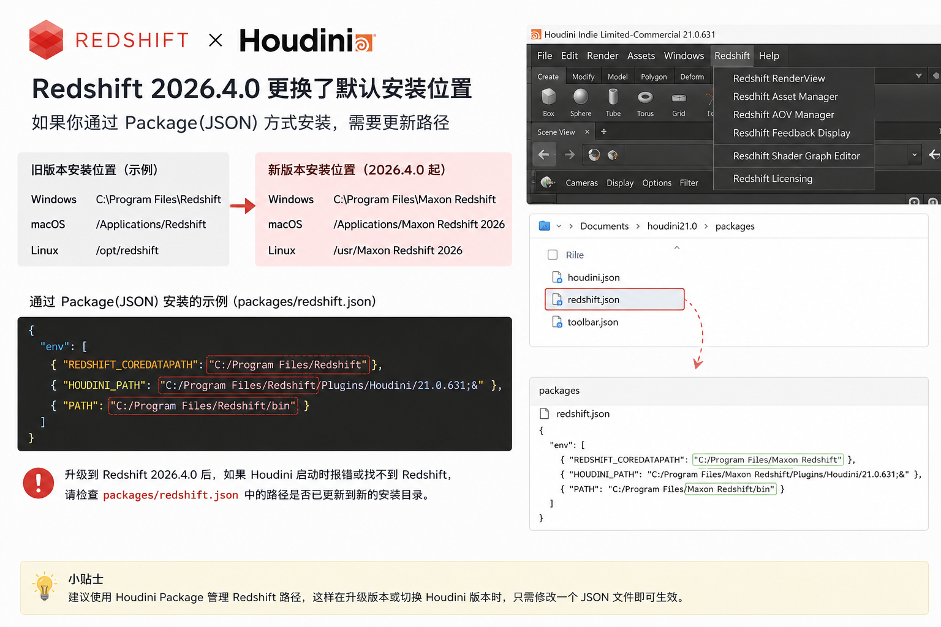Expand the chevron between houdini21.0 and packages
This screenshot has width=941, height=627.
point(706,226)
